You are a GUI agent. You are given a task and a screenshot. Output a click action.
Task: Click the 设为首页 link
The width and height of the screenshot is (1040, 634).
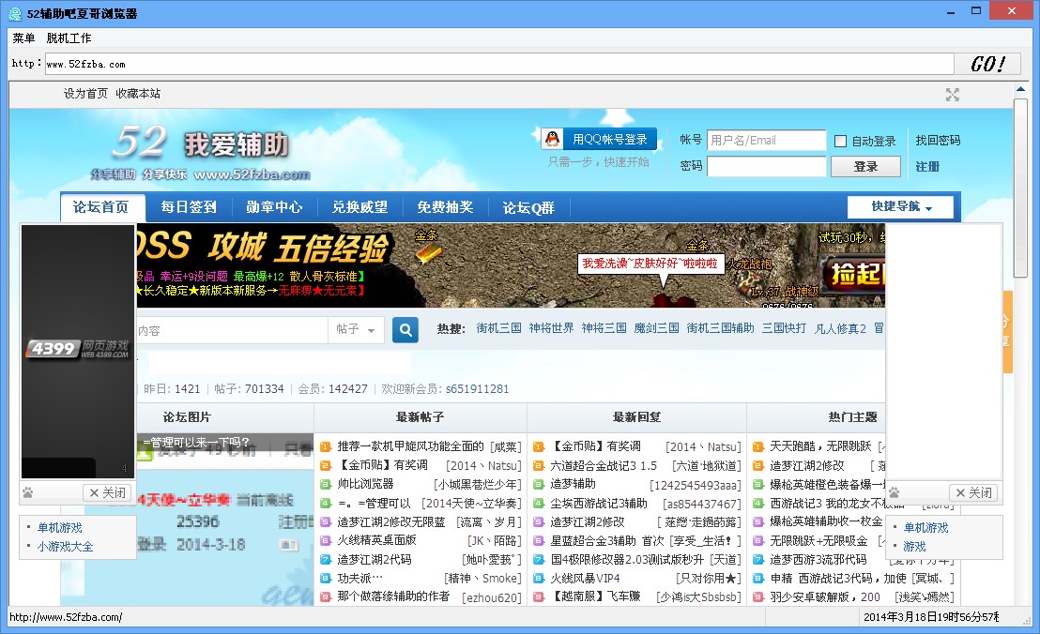(85, 94)
